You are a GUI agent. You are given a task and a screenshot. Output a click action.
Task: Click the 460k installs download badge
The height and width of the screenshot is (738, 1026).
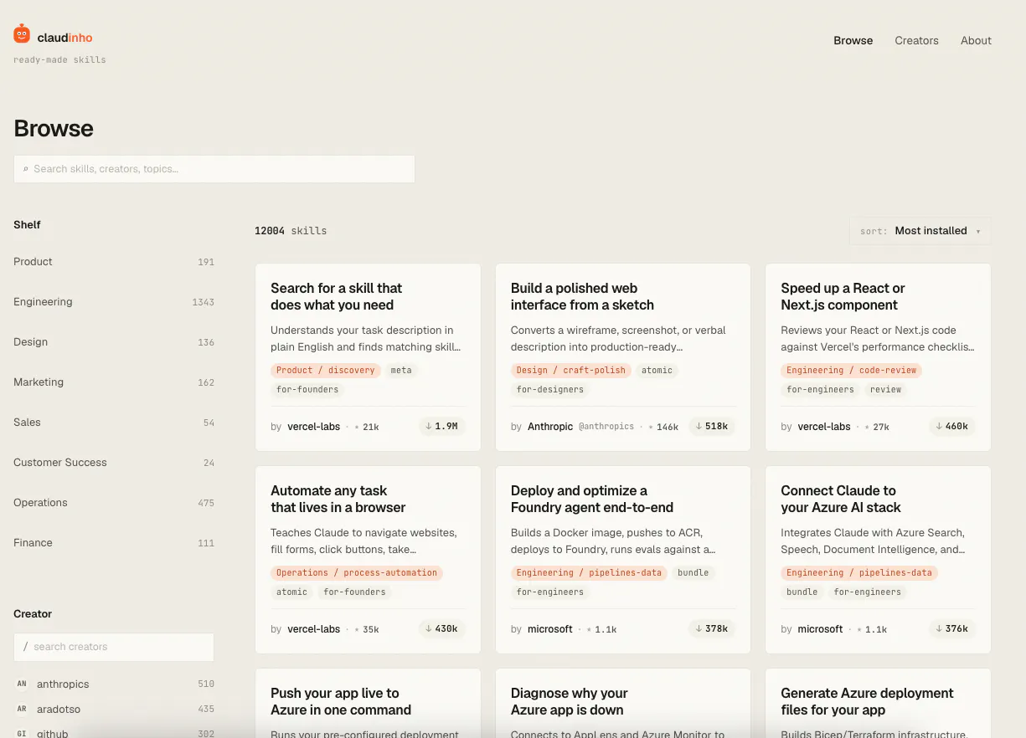(x=952, y=426)
